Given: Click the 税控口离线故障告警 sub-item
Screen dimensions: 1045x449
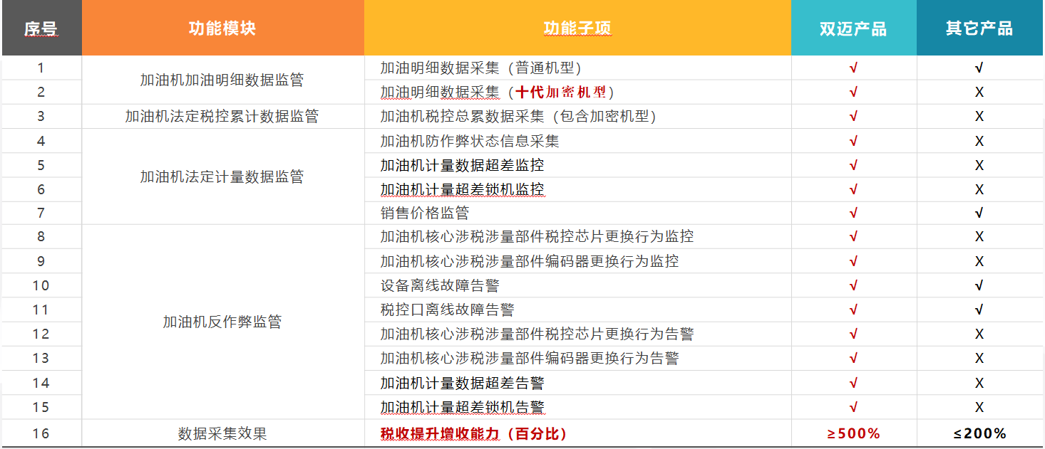Looking at the screenshot, I should (447, 310).
